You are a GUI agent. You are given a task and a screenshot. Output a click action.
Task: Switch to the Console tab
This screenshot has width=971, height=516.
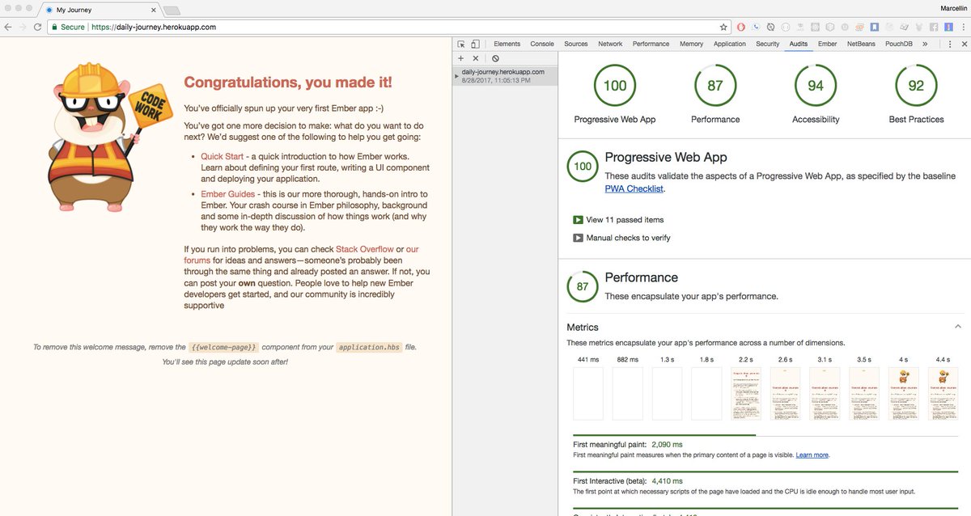(542, 44)
